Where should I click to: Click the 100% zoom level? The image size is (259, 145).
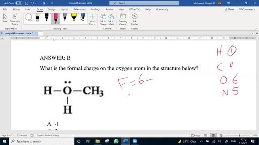point(255,135)
